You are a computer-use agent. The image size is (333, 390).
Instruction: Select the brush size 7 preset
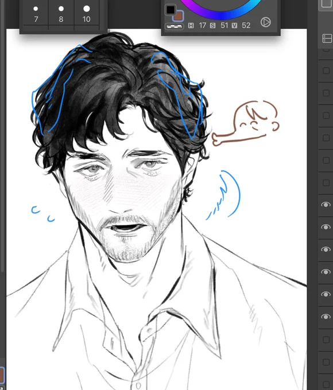click(36, 14)
